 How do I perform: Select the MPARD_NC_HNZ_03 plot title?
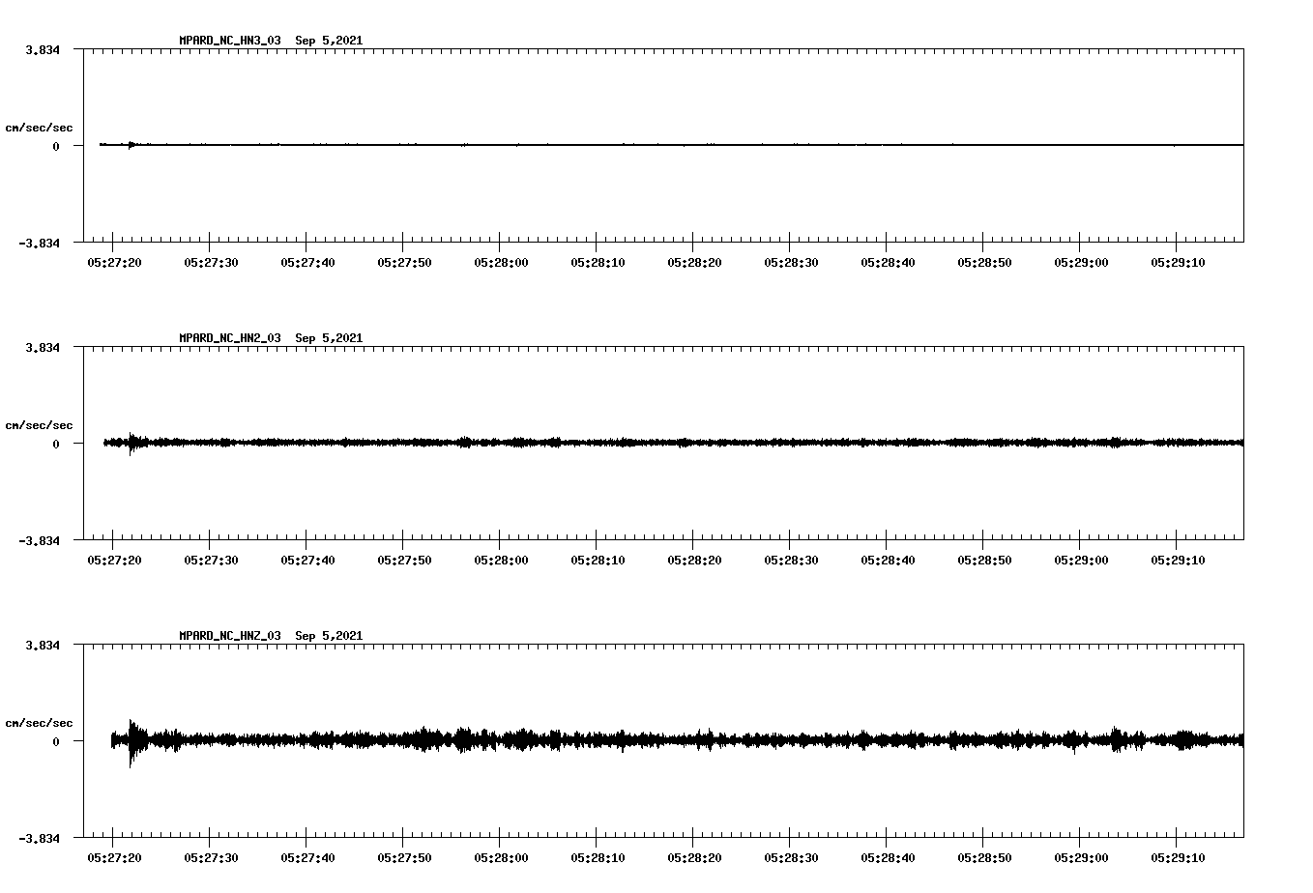click(271, 636)
